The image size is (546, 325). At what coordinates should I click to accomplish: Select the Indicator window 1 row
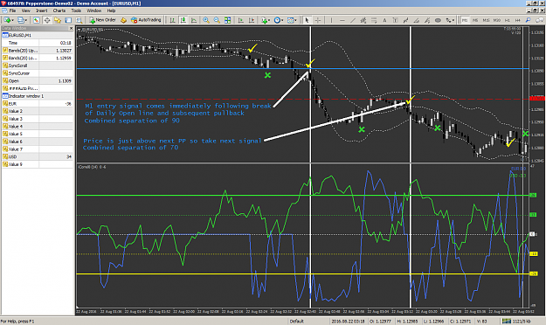(38, 96)
